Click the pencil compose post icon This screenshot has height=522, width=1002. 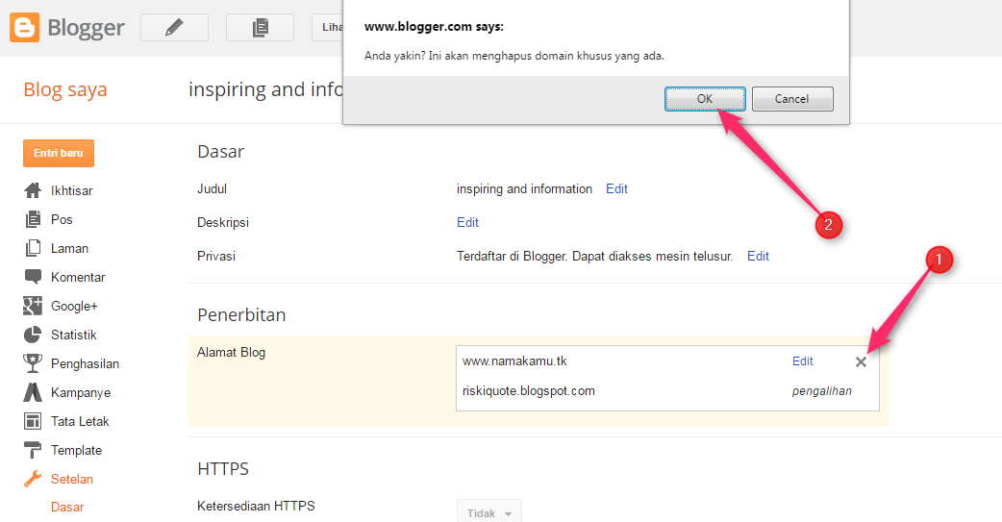pyautogui.click(x=174, y=28)
